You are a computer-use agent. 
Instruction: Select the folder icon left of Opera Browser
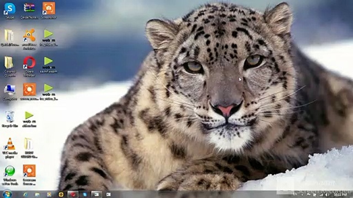(x=10, y=66)
